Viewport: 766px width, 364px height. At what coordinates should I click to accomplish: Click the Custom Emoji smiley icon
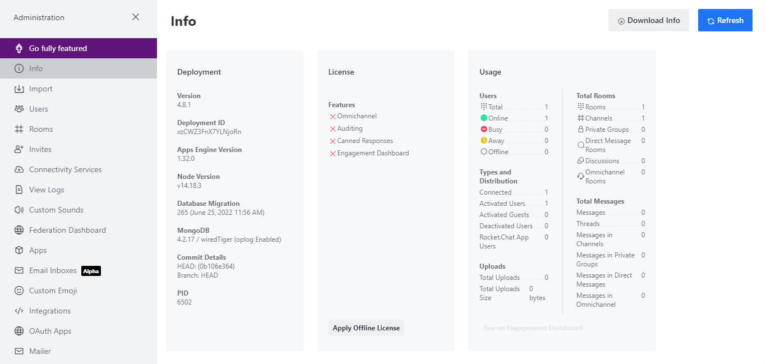coord(19,291)
